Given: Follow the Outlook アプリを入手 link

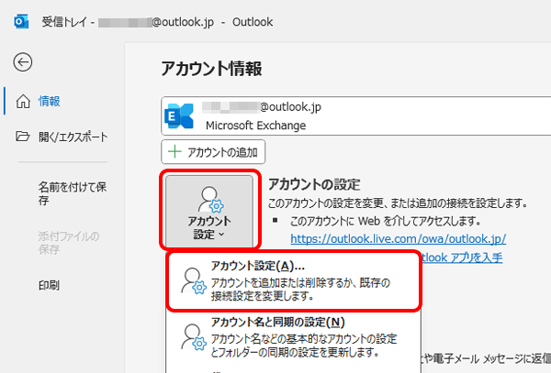Looking at the screenshot, I should (463, 258).
